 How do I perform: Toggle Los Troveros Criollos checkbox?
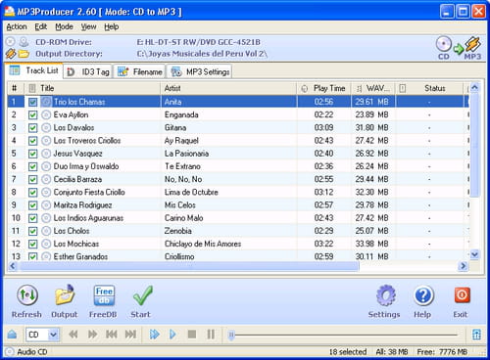tap(32, 141)
